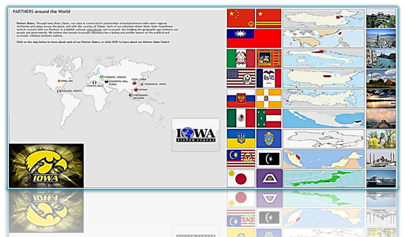The image size is (405, 237).
Task: Click the Iowa Sister States logo button
Action: (x=196, y=135)
